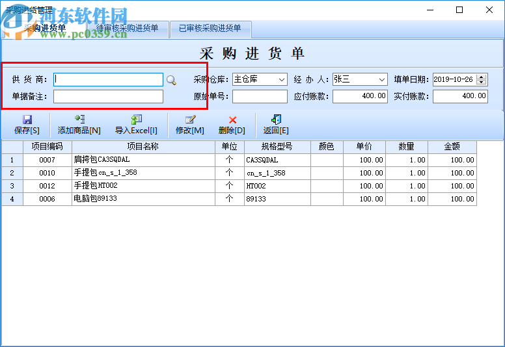This screenshot has width=505, height=347.
Task: Switch to the 待审核采购进货单 tab
Action: 127,29
